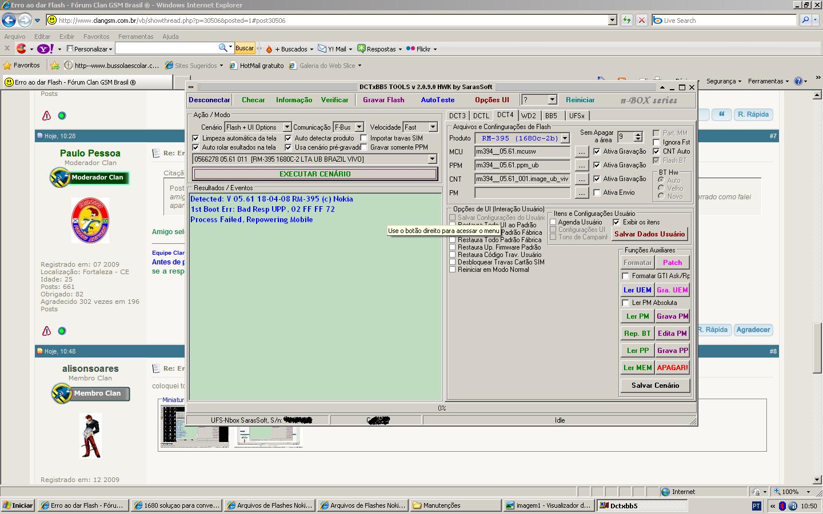The height and width of the screenshot is (514, 823).
Task: Open the Favoritos menu in IE
Action: point(96,37)
